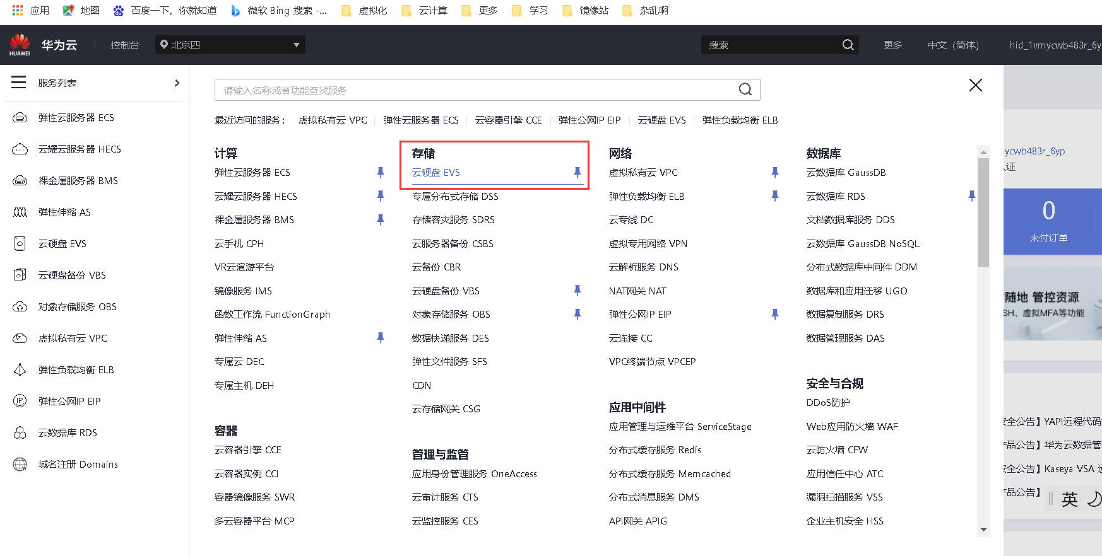
Task: Click the 未付订单 count card
Action: [x=1049, y=221]
